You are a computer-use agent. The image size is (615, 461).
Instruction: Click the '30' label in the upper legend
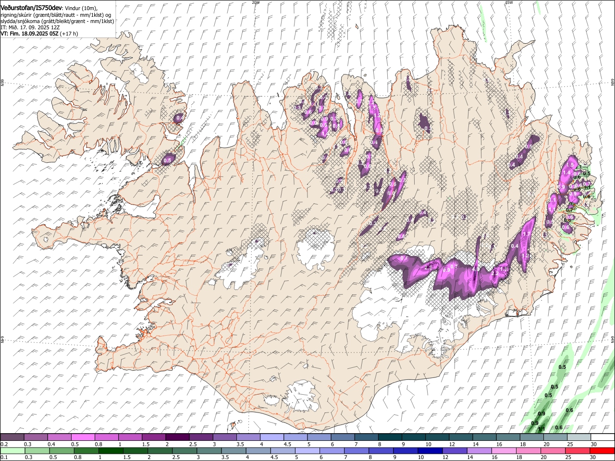coord(594,444)
